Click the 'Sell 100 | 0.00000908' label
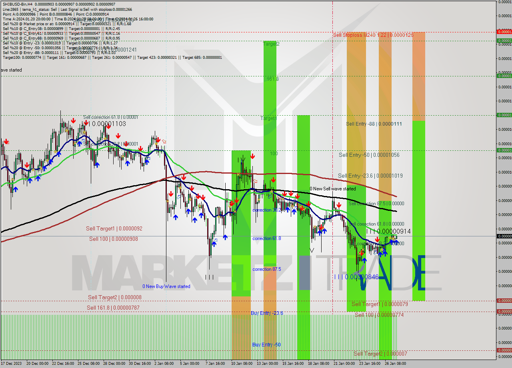 point(114,239)
